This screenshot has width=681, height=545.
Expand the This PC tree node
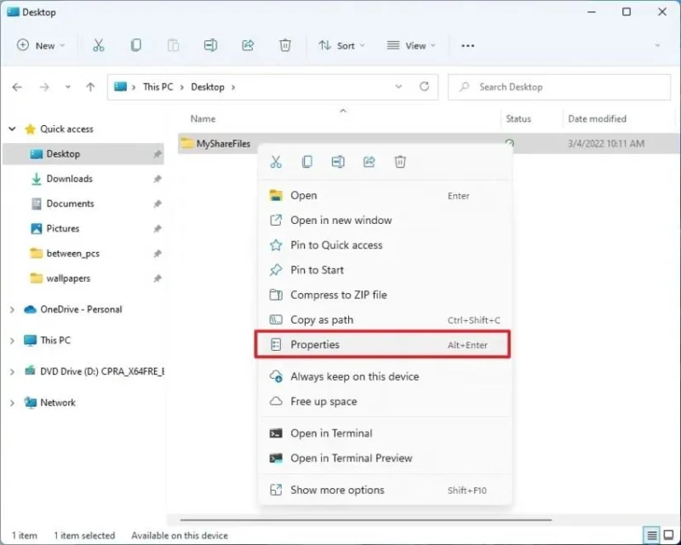point(12,341)
